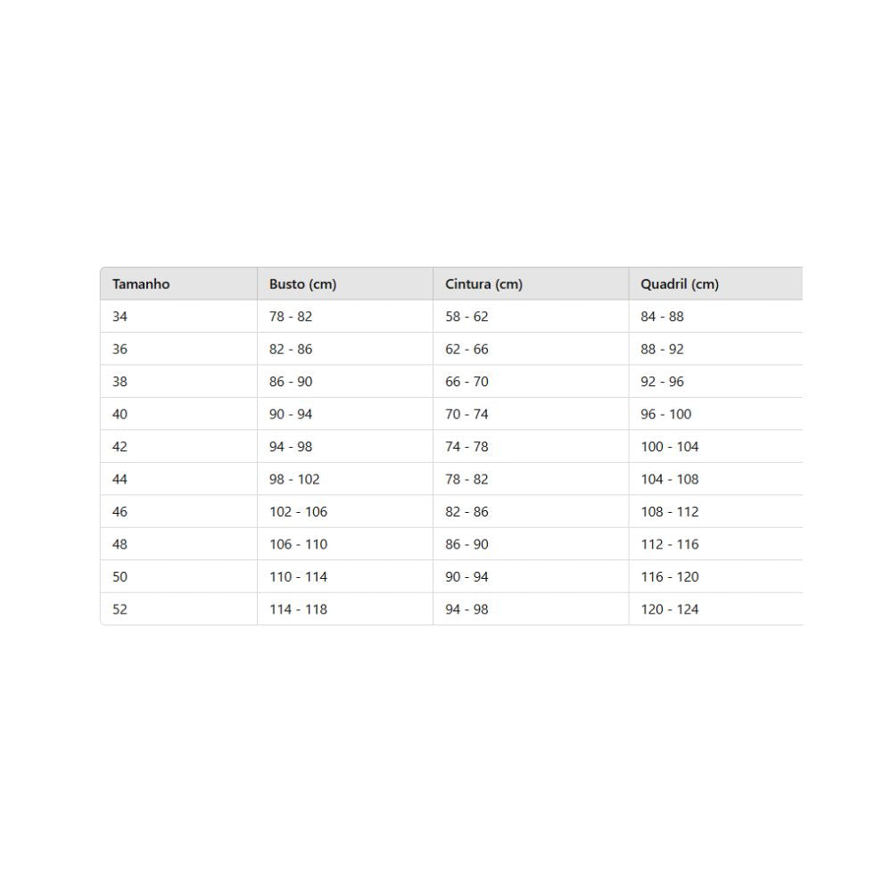Screen dimensions: 892x892
Task: Click waist value 70 - 74
Action: point(467,414)
